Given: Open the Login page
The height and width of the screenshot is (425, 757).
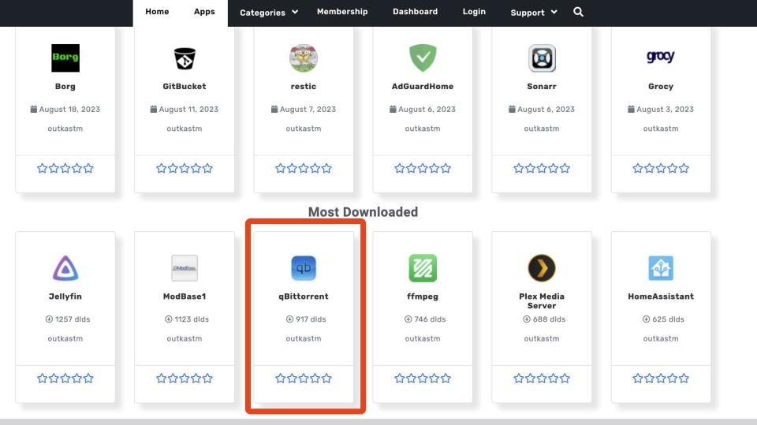Looking at the screenshot, I should click(474, 12).
